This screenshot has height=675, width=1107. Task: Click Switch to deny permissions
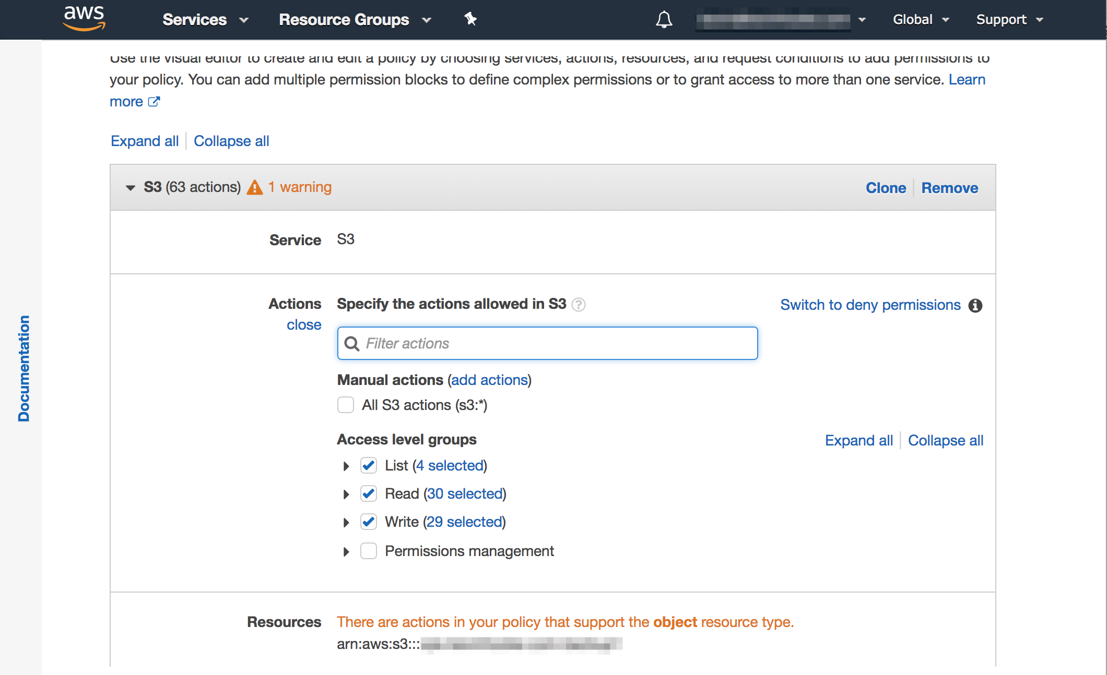tap(870, 305)
